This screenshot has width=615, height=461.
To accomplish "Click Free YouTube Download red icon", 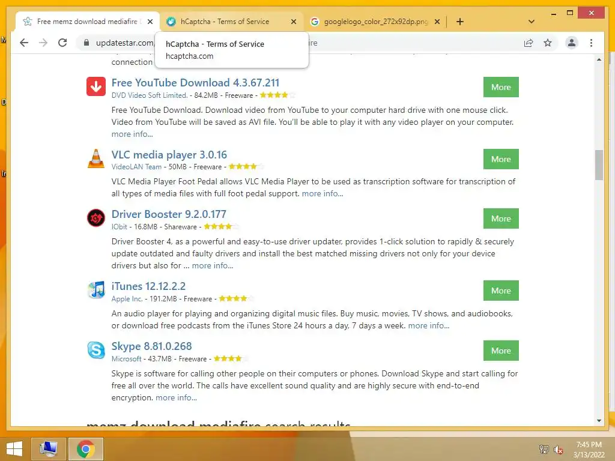I will 96,86.
